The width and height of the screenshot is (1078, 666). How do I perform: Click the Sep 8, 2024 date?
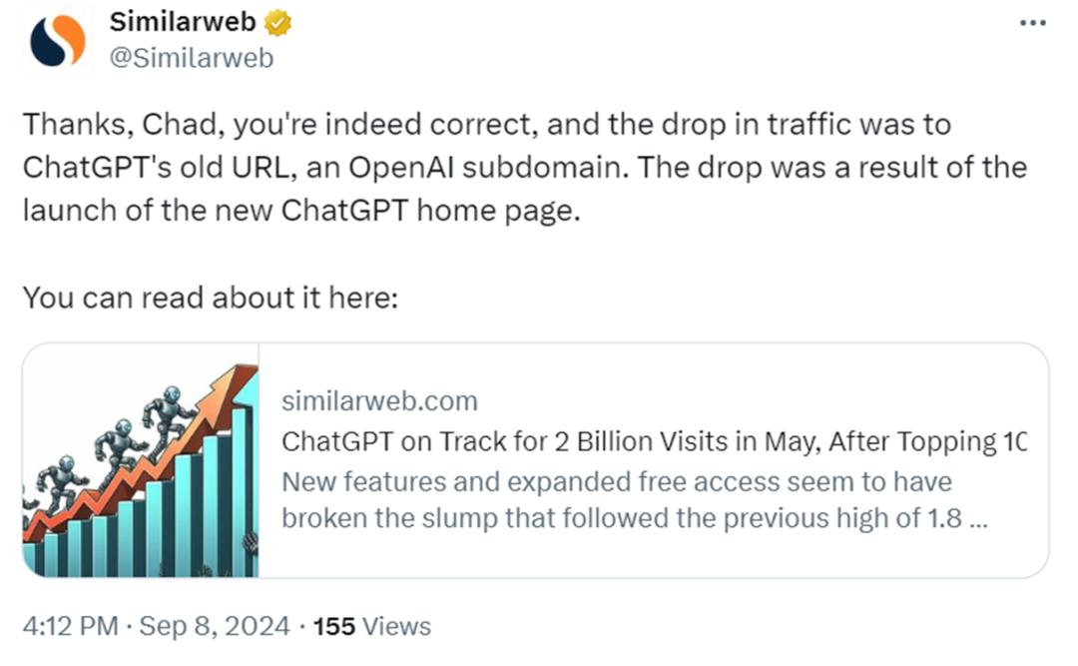pos(215,627)
